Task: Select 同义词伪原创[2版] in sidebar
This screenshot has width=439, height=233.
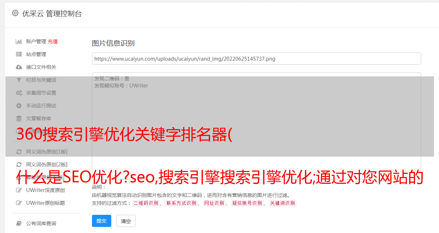Action: (47, 164)
